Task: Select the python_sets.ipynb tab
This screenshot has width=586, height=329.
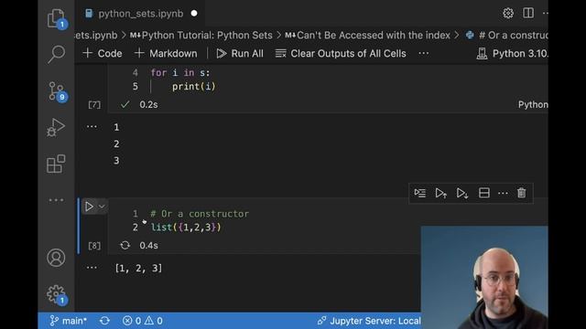Action: [x=140, y=14]
